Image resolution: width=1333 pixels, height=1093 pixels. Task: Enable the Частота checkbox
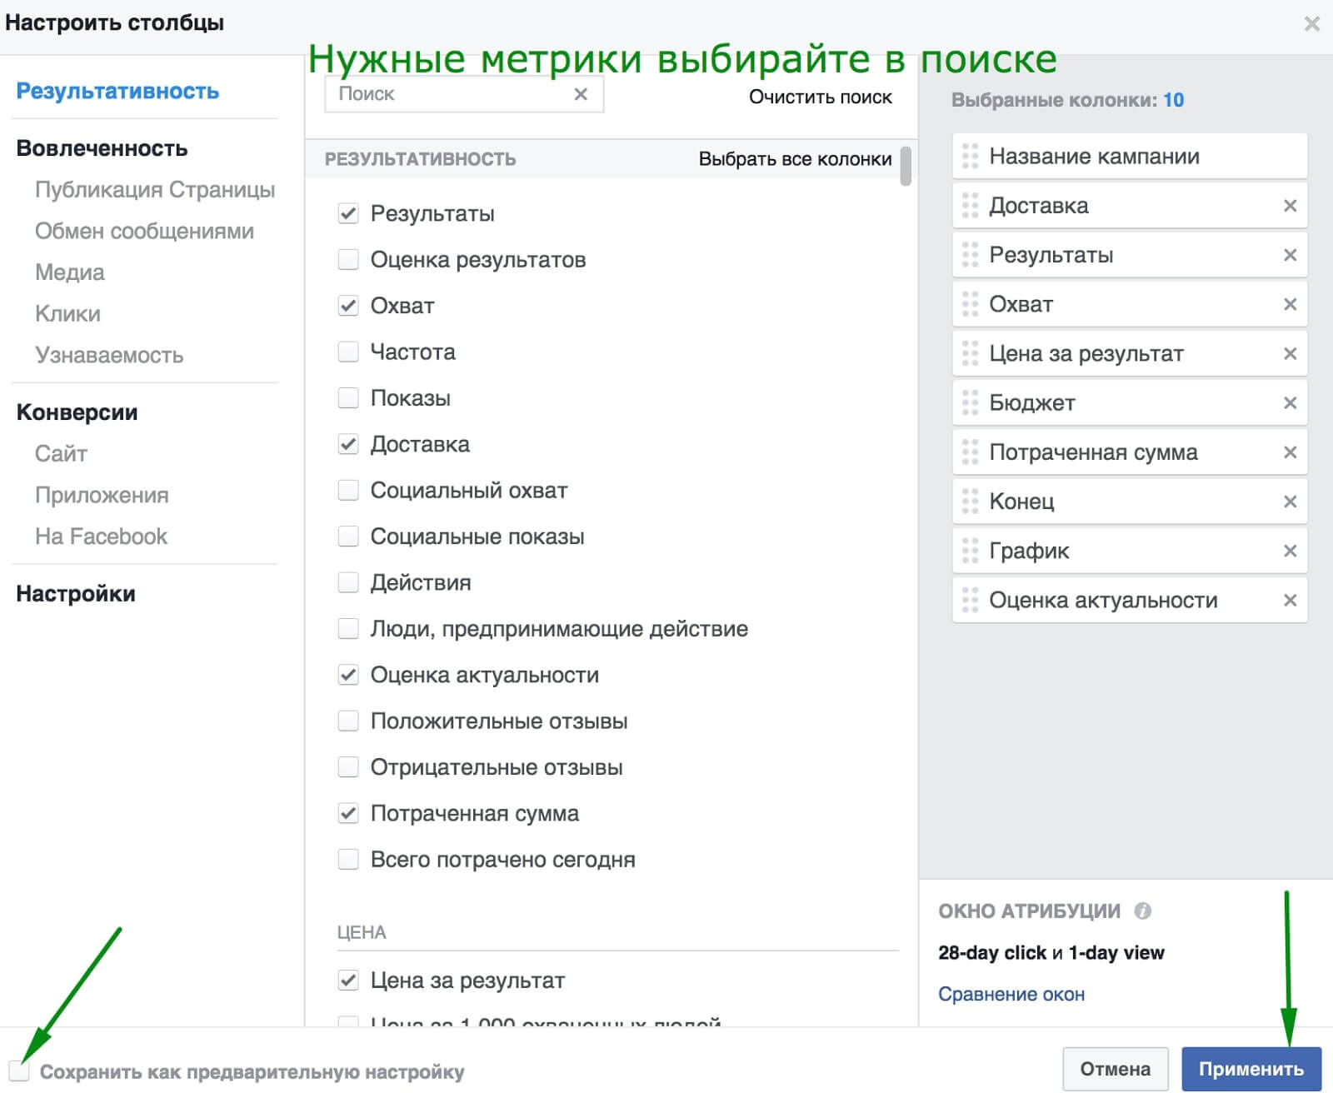[x=347, y=352]
